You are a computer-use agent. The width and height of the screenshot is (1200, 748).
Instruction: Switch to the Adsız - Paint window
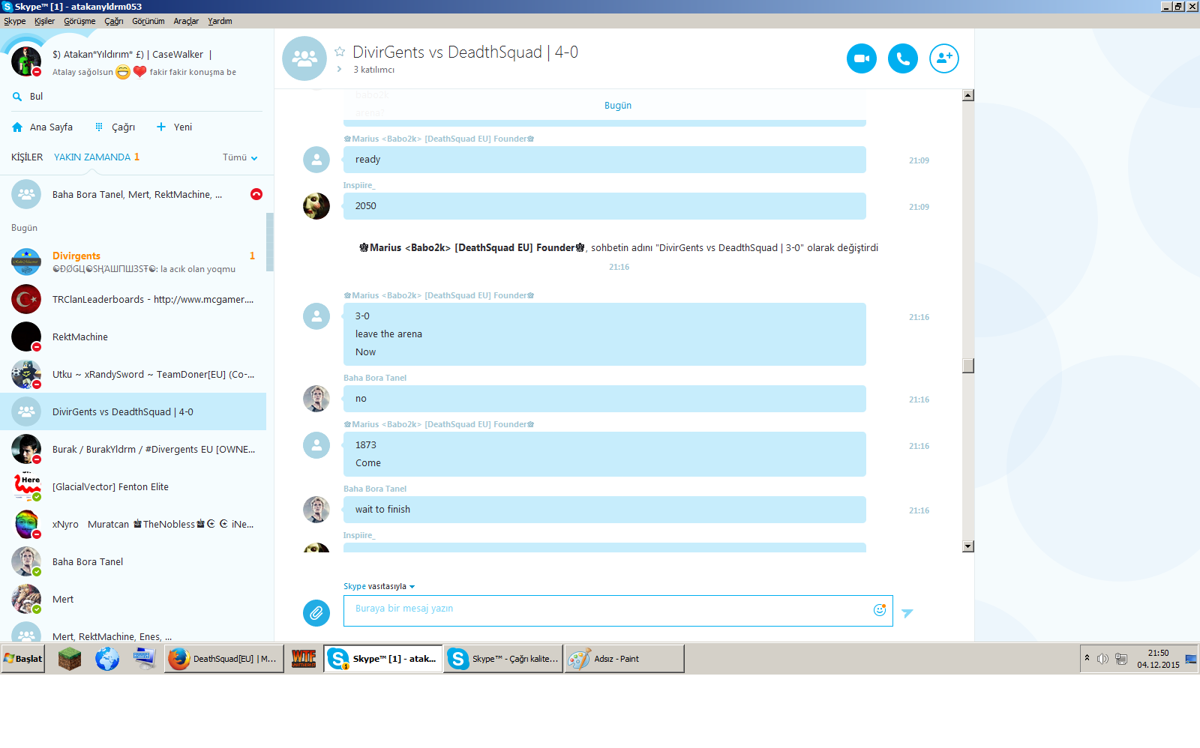click(x=625, y=659)
